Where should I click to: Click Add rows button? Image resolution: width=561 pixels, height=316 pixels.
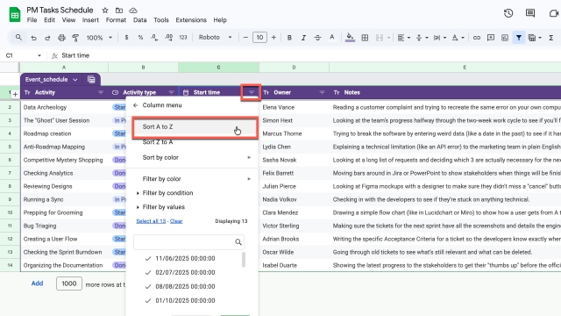(37, 284)
